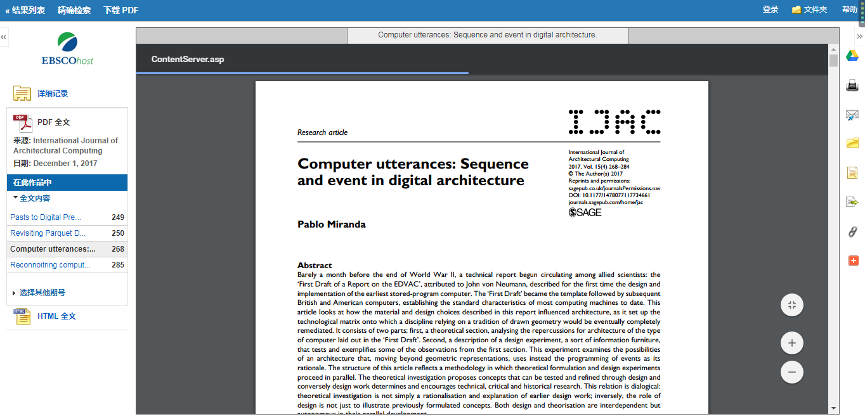The height and width of the screenshot is (419, 865).
Task: Open the 'Reconnoitring comput...' article on page 285
Action: (x=50, y=265)
